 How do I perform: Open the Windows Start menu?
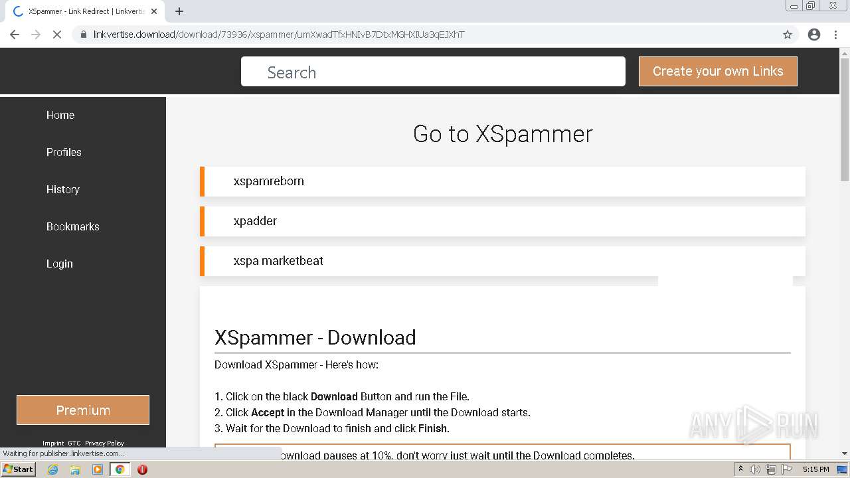coord(19,469)
